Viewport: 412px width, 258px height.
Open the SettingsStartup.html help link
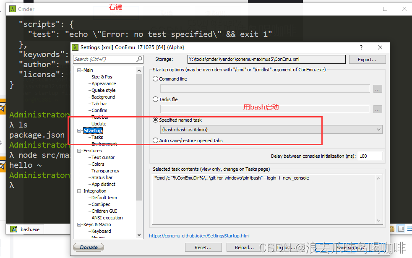199,236
